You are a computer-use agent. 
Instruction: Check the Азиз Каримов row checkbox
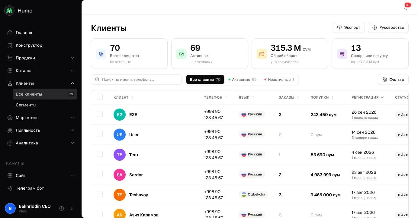tap(100, 214)
